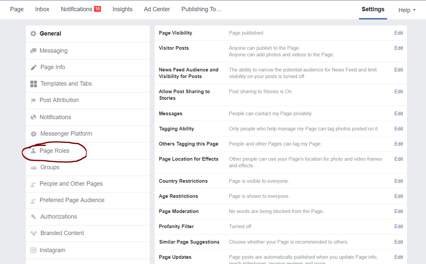Viewport: 426px width, 264px height.
Task: Expand the truncated Publishing Tools tab
Action: pyautogui.click(x=201, y=9)
